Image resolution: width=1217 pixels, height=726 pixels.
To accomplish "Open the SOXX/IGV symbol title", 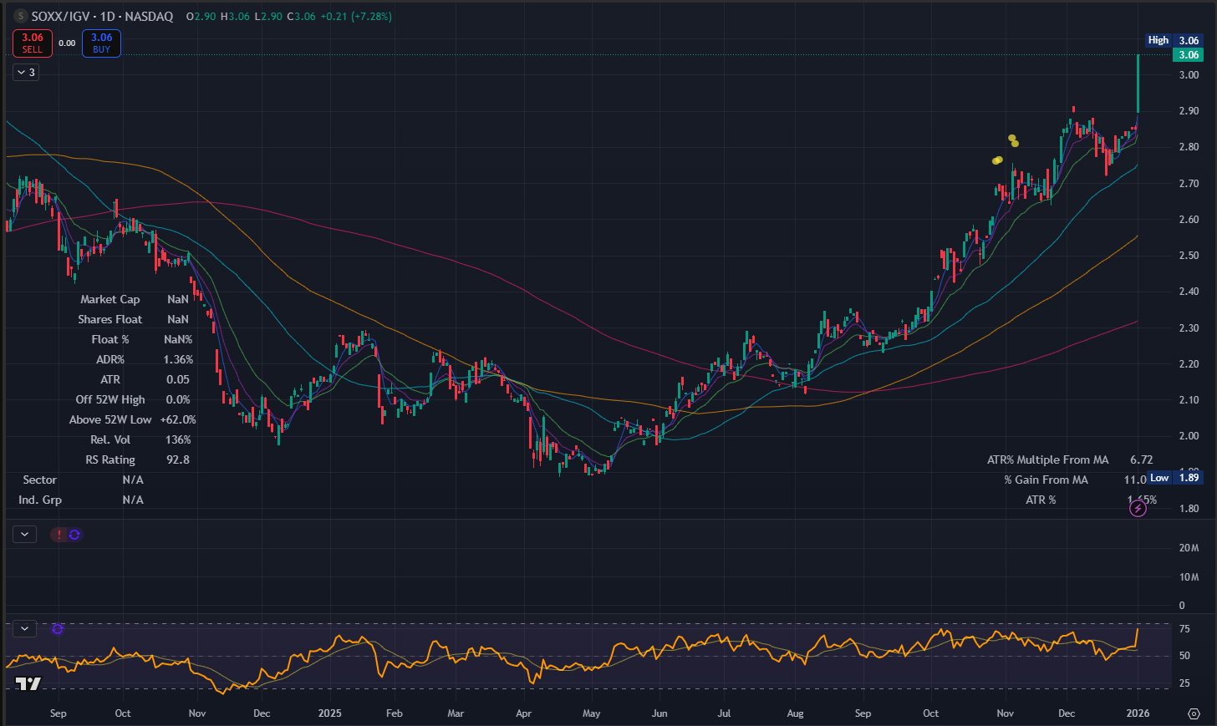I will [x=59, y=17].
